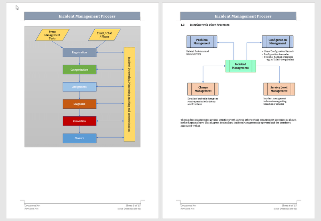Click the page 5 header title banner

(x=82, y=16)
